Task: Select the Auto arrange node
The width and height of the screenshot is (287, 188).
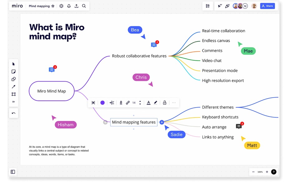Action: pos(214,127)
